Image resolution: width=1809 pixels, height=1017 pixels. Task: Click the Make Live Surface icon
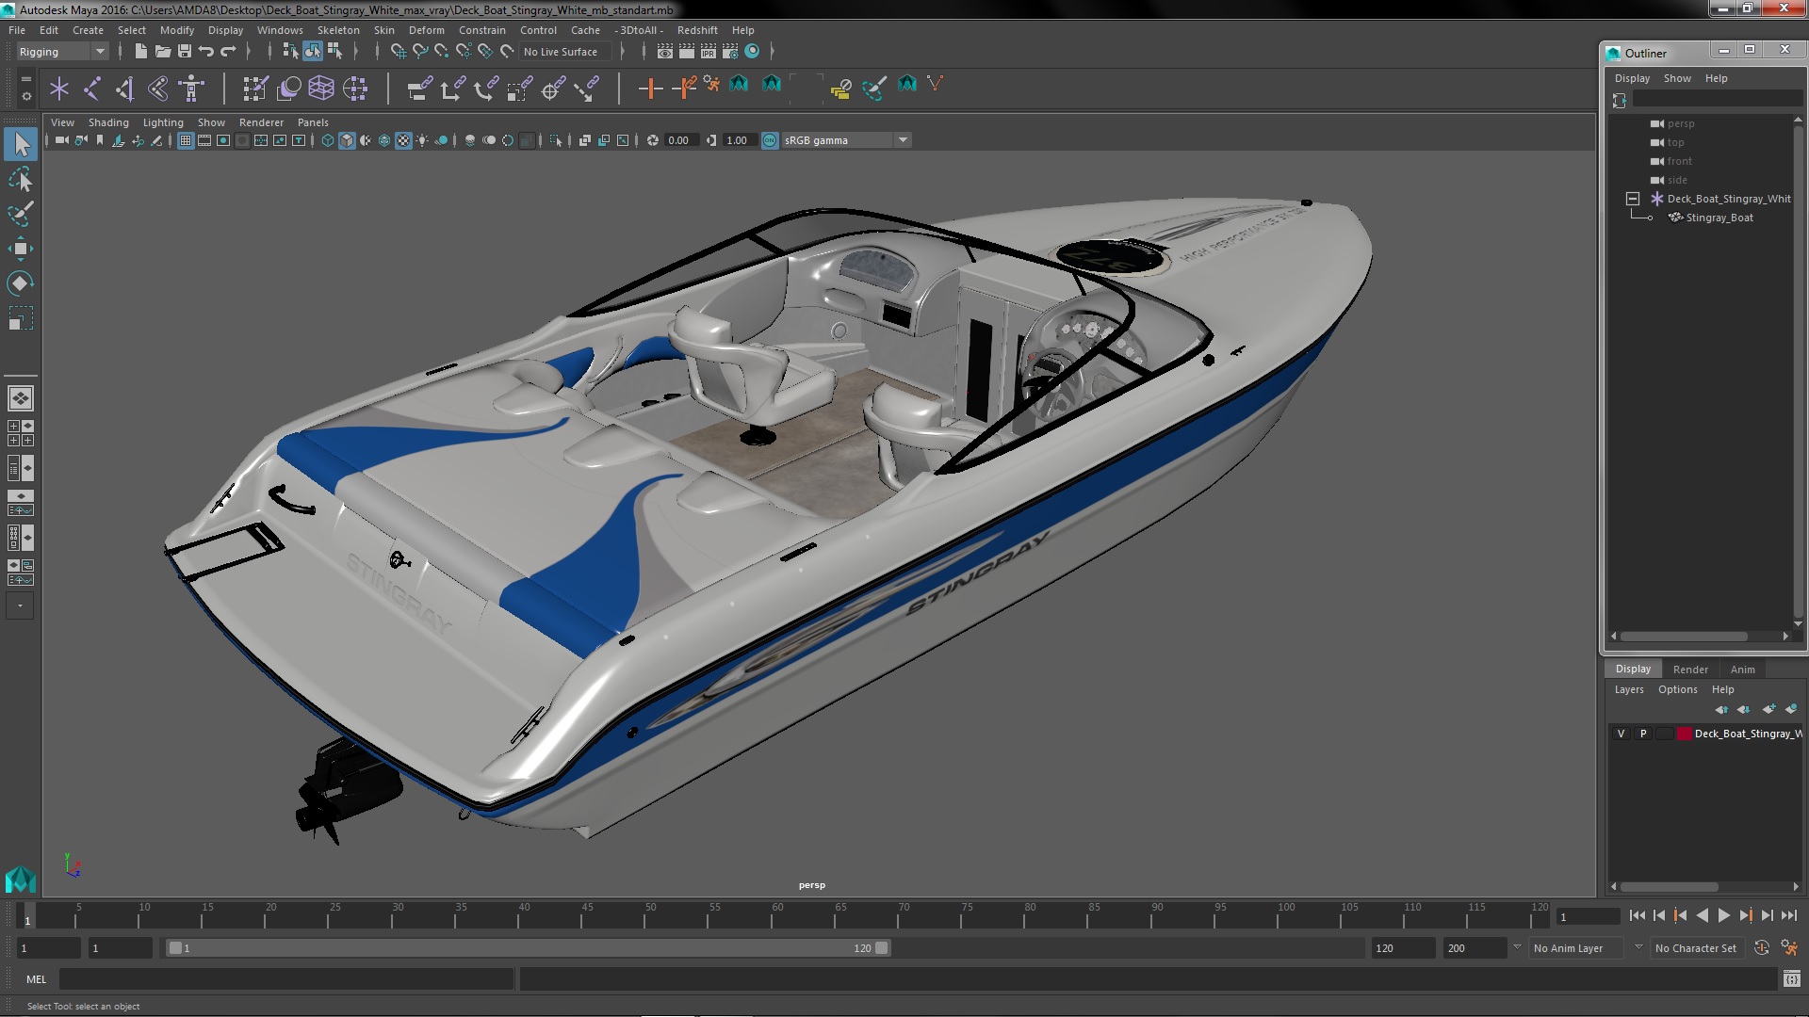pyautogui.click(x=506, y=51)
